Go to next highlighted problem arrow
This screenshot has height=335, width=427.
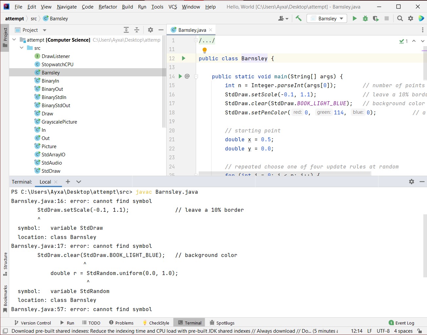[422, 41]
